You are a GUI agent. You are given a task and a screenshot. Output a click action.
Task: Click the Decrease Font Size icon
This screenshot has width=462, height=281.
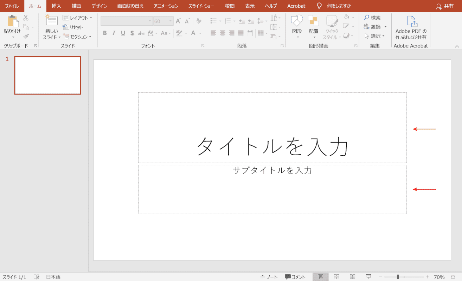(x=187, y=21)
